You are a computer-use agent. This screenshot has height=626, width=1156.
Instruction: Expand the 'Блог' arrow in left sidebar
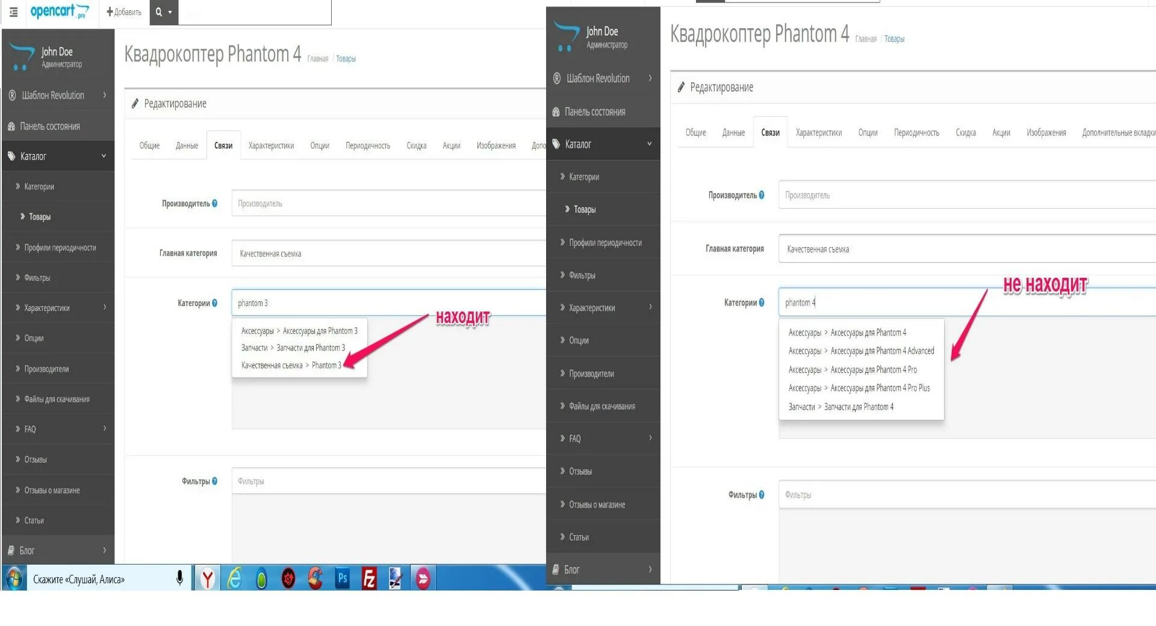coord(105,550)
